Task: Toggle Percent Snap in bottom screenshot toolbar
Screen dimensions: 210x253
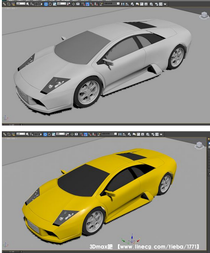Action: pos(90,134)
